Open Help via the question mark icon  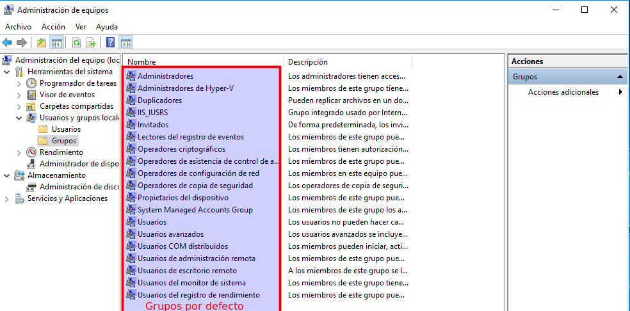click(111, 42)
